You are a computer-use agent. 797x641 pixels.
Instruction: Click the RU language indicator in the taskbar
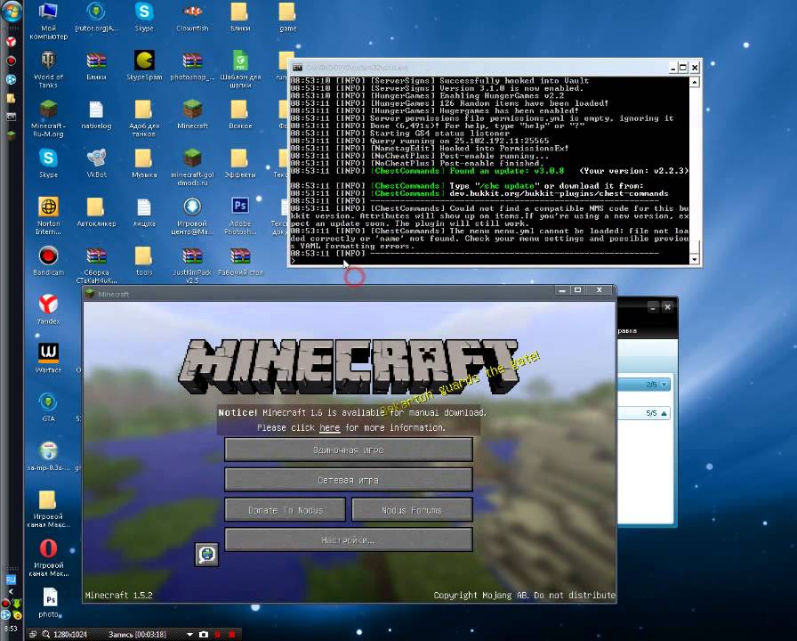11,580
